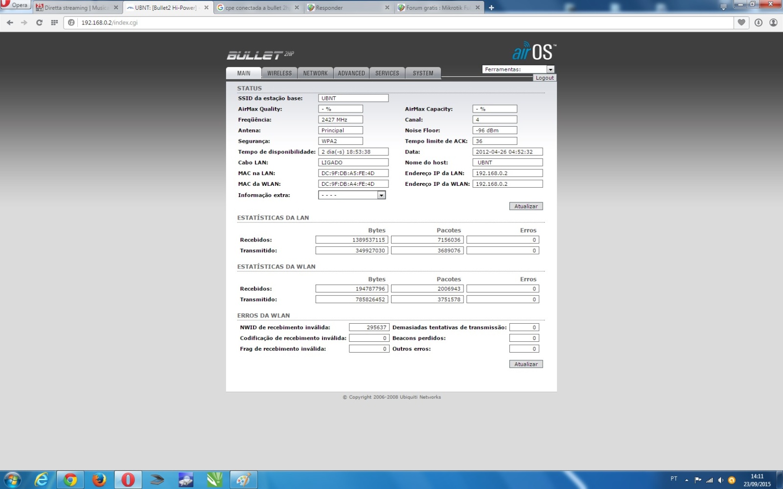Click the Logout button

tap(545, 78)
